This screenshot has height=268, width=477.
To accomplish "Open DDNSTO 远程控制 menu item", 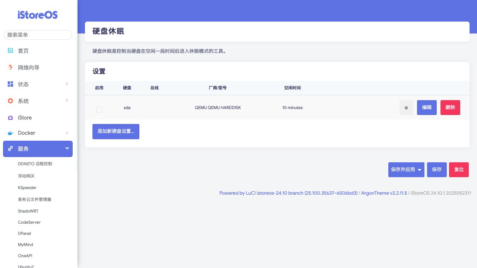I will [35, 164].
